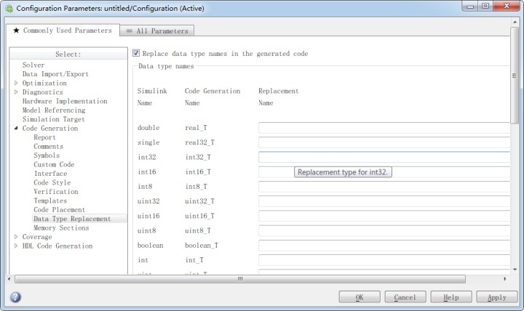Click the window icon in the title bar
Screen dimensions: 524x311
(x=9, y=8)
